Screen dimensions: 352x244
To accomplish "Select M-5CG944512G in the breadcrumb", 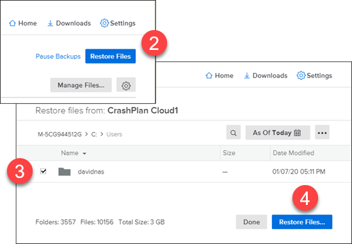I will point(60,134).
